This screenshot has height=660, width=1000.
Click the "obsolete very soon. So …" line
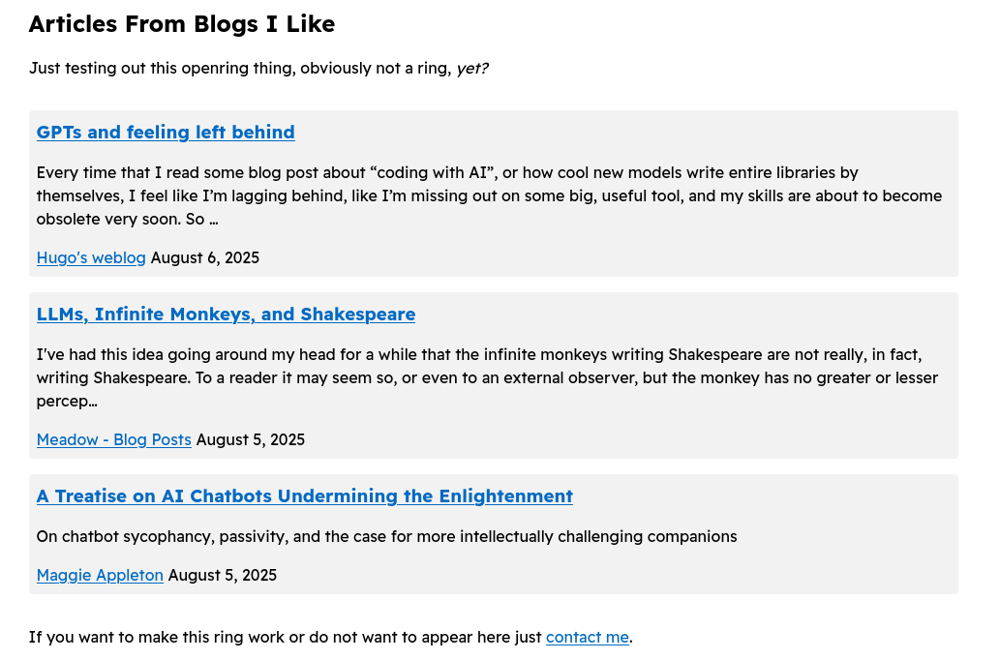click(127, 220)
